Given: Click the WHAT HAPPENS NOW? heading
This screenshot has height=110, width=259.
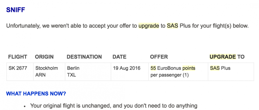Looking at the screenshot, I should point(36,94).
